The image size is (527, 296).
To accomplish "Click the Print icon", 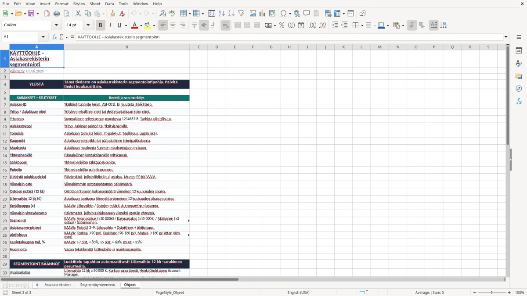I will click(57, 14).
